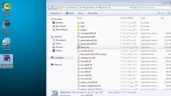Click the Music library icon
The height and width of the screenshot is (96, 171).
(54, 44)
